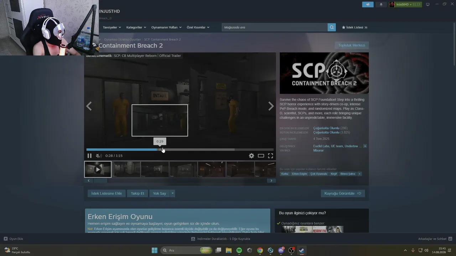The image size is (456, 256).
Task: Select the Erken Erişim tag
Action: pyautogui.click(x=299, y=174)
